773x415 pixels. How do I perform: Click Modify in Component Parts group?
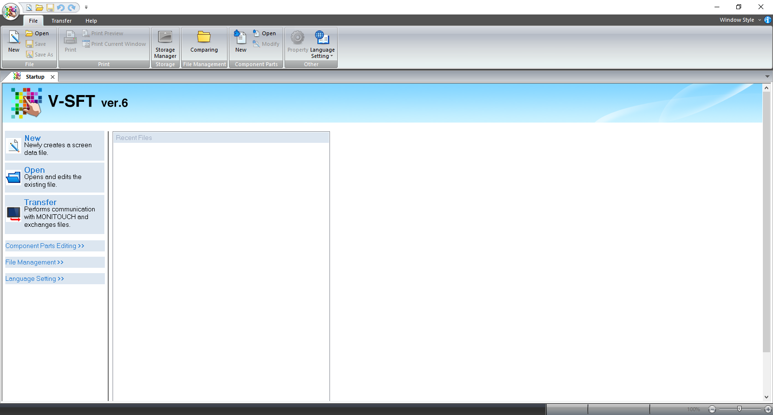[266, 44]
